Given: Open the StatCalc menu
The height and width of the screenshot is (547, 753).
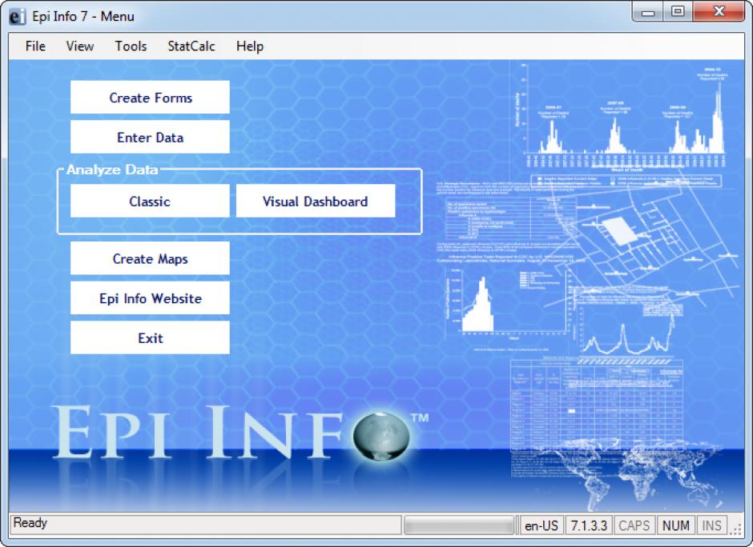Looking at the screenshot, I should [x=191, y=46].
